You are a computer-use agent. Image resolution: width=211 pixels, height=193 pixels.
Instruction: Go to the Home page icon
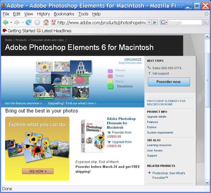[x=46, y=22]
